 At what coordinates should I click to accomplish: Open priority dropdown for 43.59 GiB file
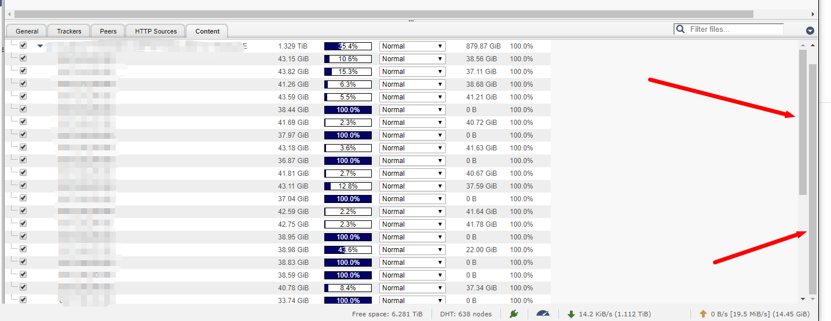pos(412,97)
